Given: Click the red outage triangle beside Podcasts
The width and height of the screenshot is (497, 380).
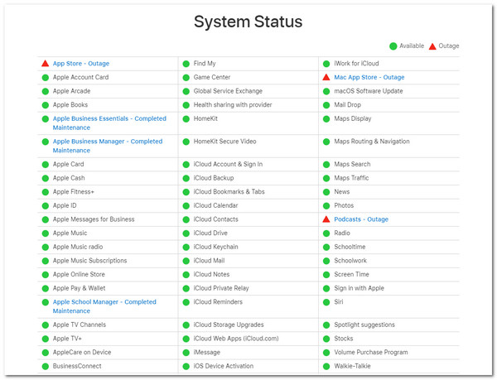Looking at the screenshot, I should 326,219.
